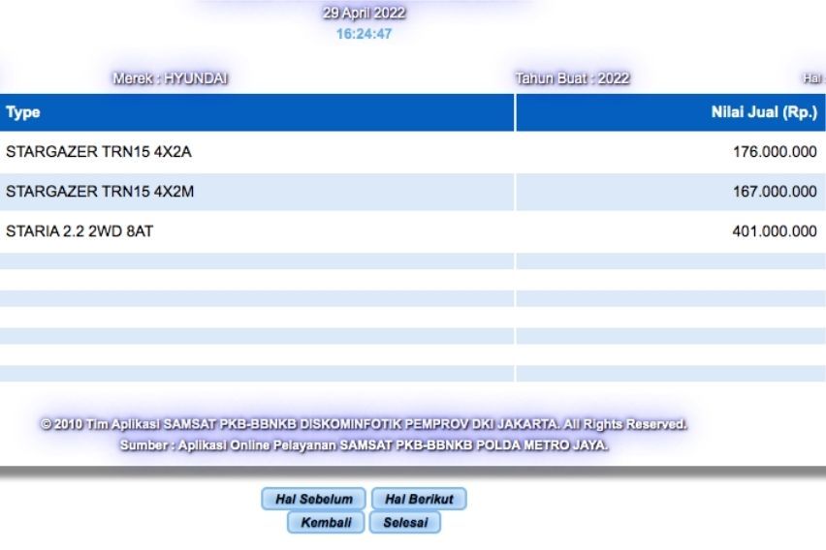Click the 176.000.000 price value
Screen dimensions: 826x550
click(775, 152)
